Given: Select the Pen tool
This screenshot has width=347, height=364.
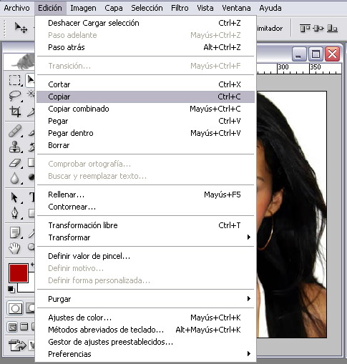Looking at the screenshot, I should click(15, 212).
